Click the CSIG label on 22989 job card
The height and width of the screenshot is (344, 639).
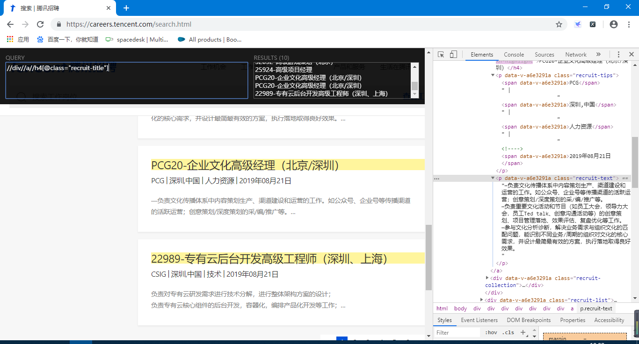coord(159,274)
